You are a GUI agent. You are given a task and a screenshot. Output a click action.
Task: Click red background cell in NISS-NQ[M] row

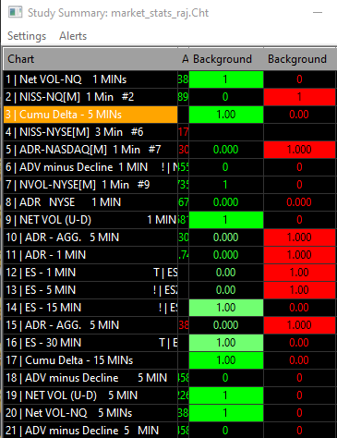point(299,97)
